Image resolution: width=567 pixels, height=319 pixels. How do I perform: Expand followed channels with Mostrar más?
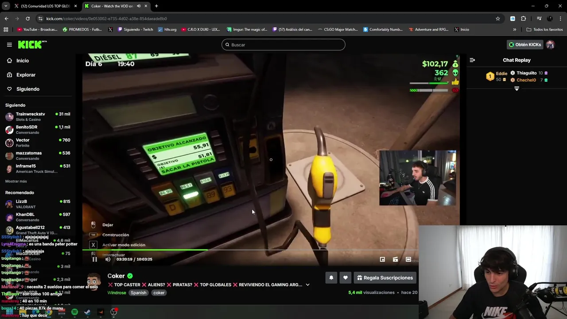tap(16, 181)
